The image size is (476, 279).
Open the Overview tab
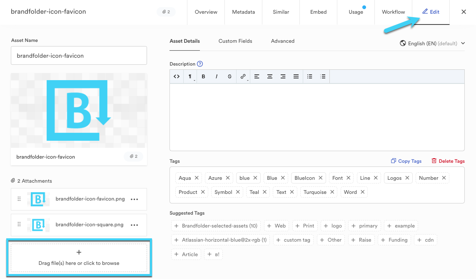tap(206, 12)
